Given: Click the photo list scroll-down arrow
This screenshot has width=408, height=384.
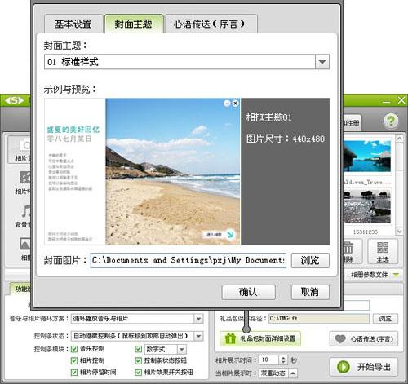Looking at the screenshot, I should [399, 232].
